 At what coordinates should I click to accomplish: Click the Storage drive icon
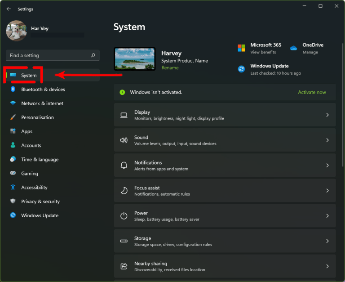click(x=124, y=241)
